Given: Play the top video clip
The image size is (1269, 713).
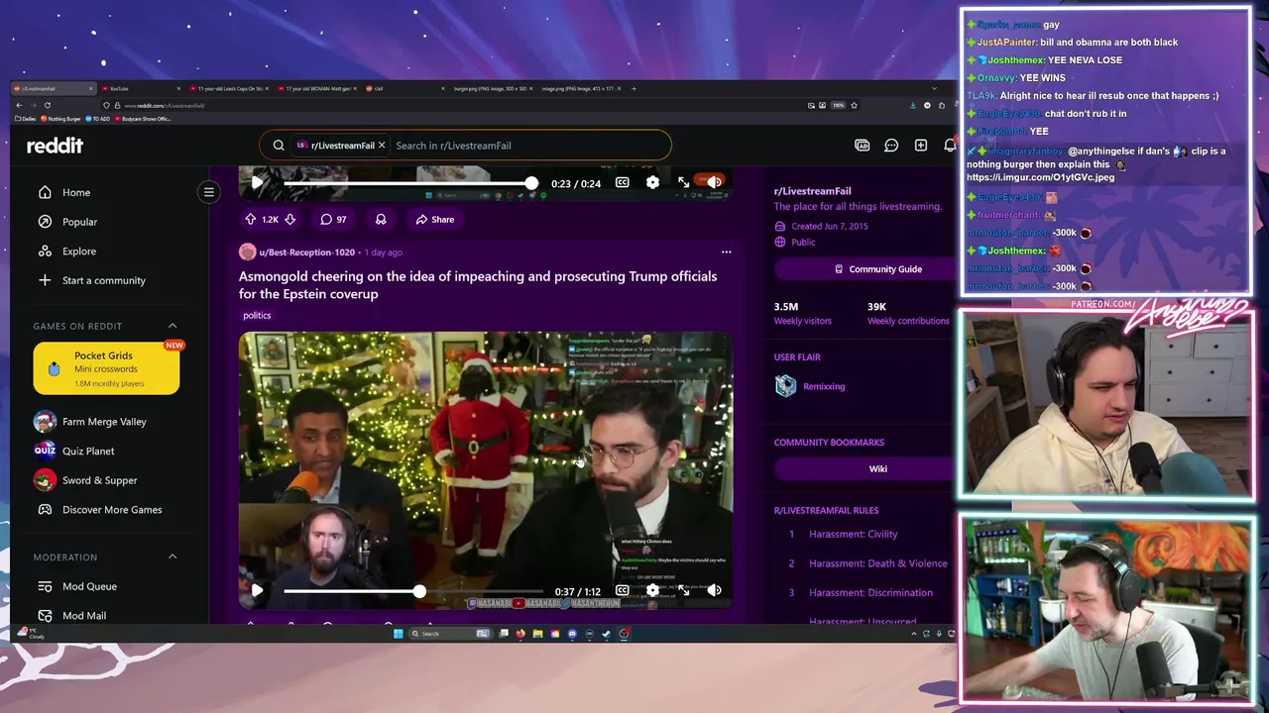Looking at the screenshot, I should [257, 183].
